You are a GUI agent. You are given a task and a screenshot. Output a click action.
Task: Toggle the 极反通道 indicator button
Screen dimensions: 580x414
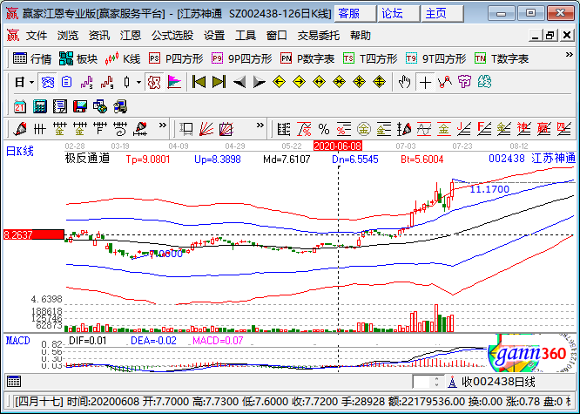click(x=154, y=82)
